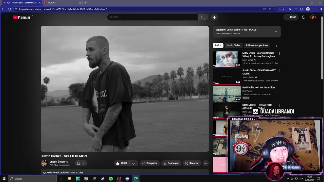Reload the current page
The height and width of the screenshot is (182, 324).
click(x=9, y=9)
